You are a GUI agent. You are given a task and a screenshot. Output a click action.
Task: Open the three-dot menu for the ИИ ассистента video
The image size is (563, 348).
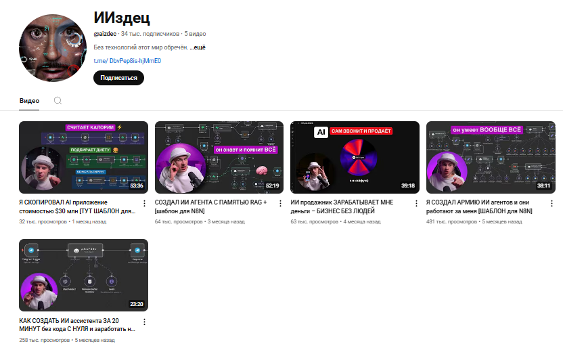pyautogui.click(x=143, y=321)
